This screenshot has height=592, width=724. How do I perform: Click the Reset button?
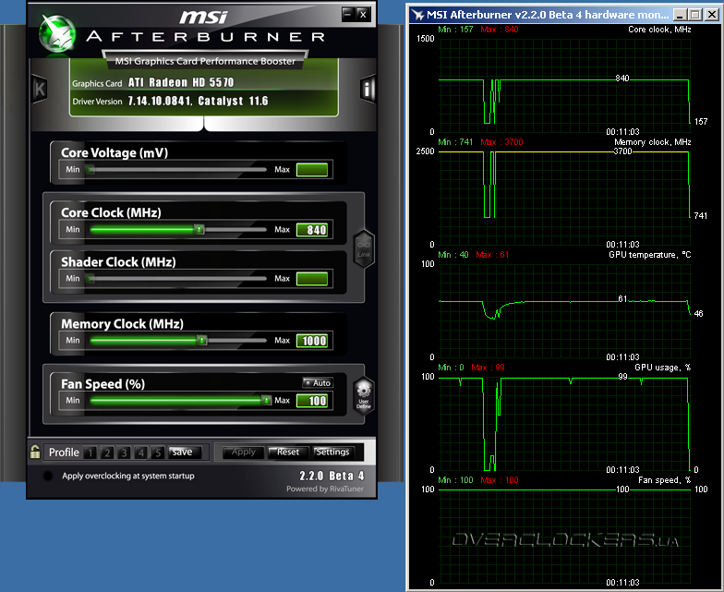(x=288, y=453)
